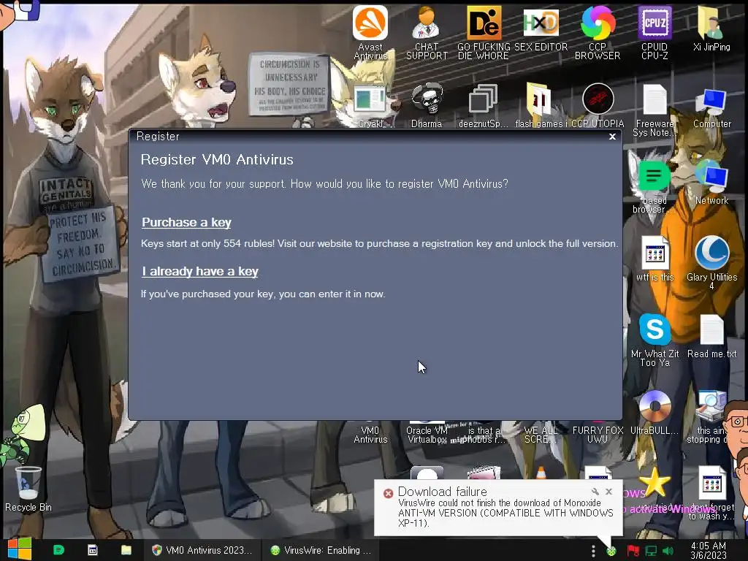Open the Xi JinPing folder icon
The height and width of the screenshot is (561, 748).
tap(711, 28)
